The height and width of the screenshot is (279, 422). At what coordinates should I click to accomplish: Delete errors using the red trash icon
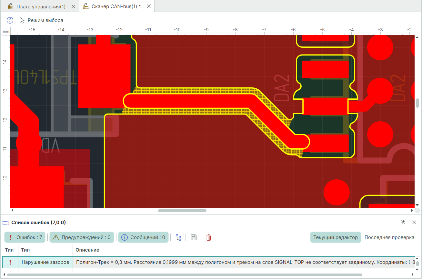pyautogui.click(x=209, y=237)
